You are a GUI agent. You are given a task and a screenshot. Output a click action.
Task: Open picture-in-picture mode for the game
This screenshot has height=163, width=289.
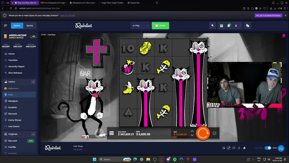click(x=224, y=148)
